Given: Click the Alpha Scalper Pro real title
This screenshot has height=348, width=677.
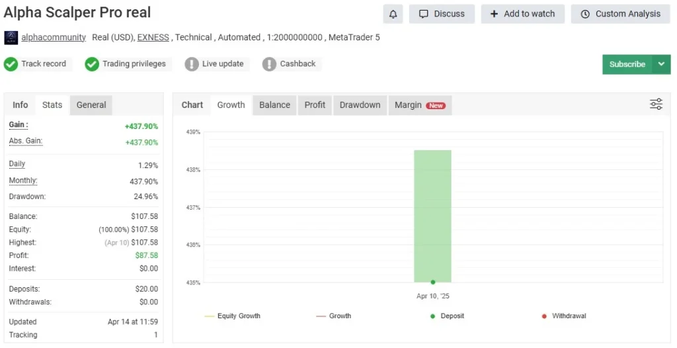Looking at the screenshot, I should point(77,13).
